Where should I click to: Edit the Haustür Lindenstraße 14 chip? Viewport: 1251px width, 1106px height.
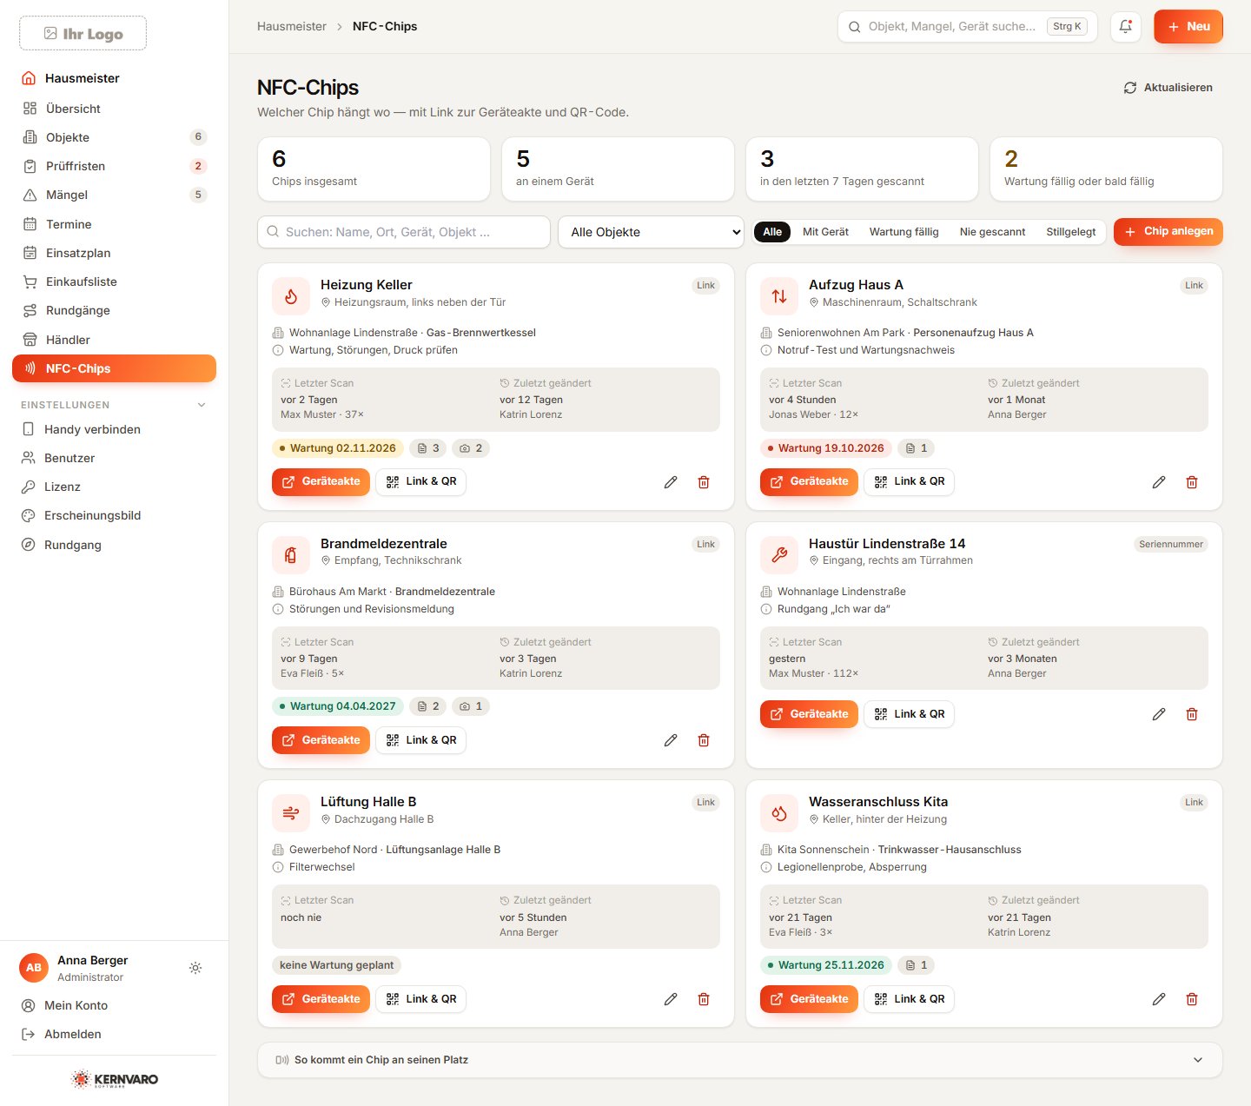1159,714
